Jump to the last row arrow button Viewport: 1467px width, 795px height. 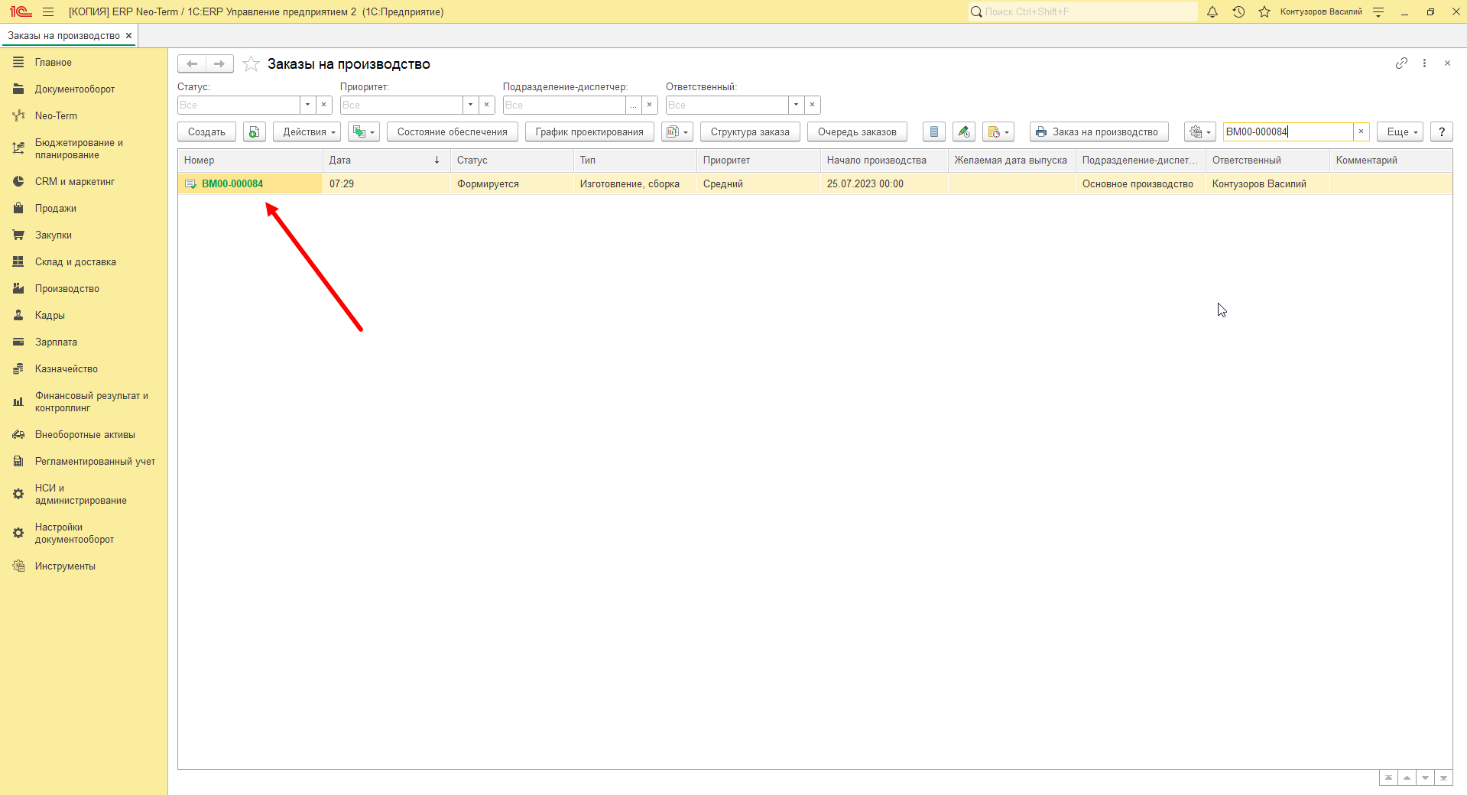[x=1443, y=777]
